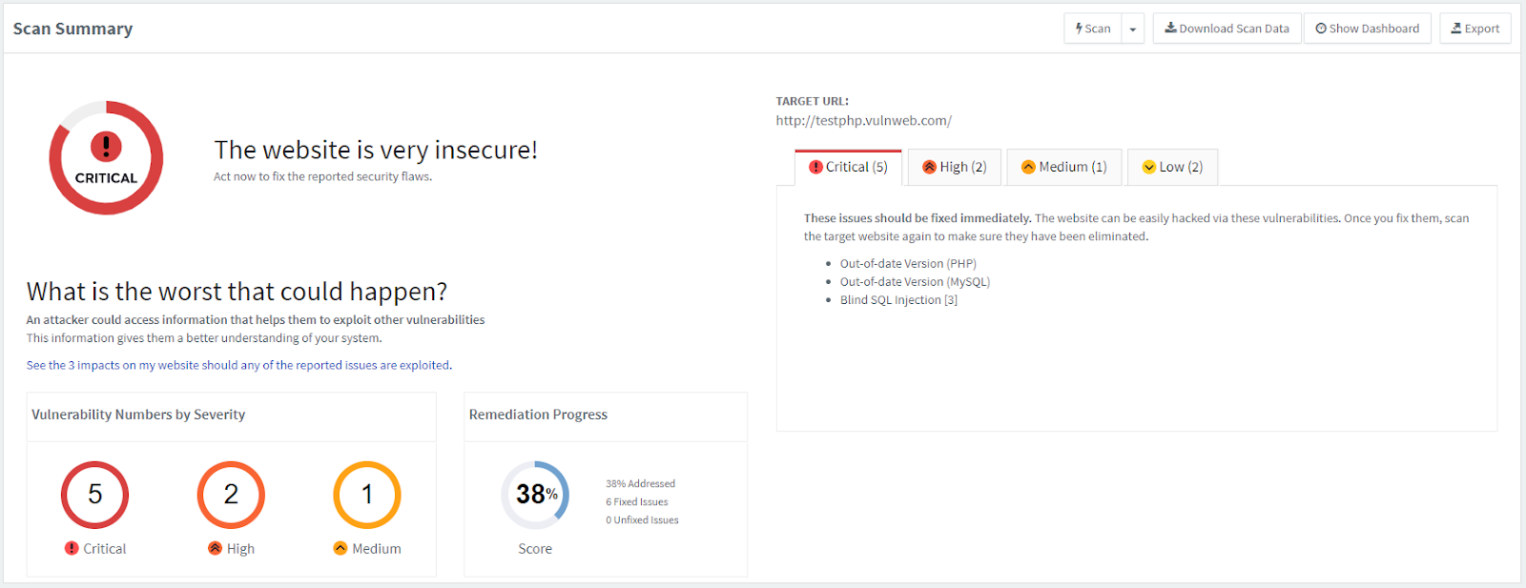Image resolution: width=1526 pixels, height=588 pixels.
Task: Expand the Scan button dropdown arrow
Action: [x=1133, y=29]
